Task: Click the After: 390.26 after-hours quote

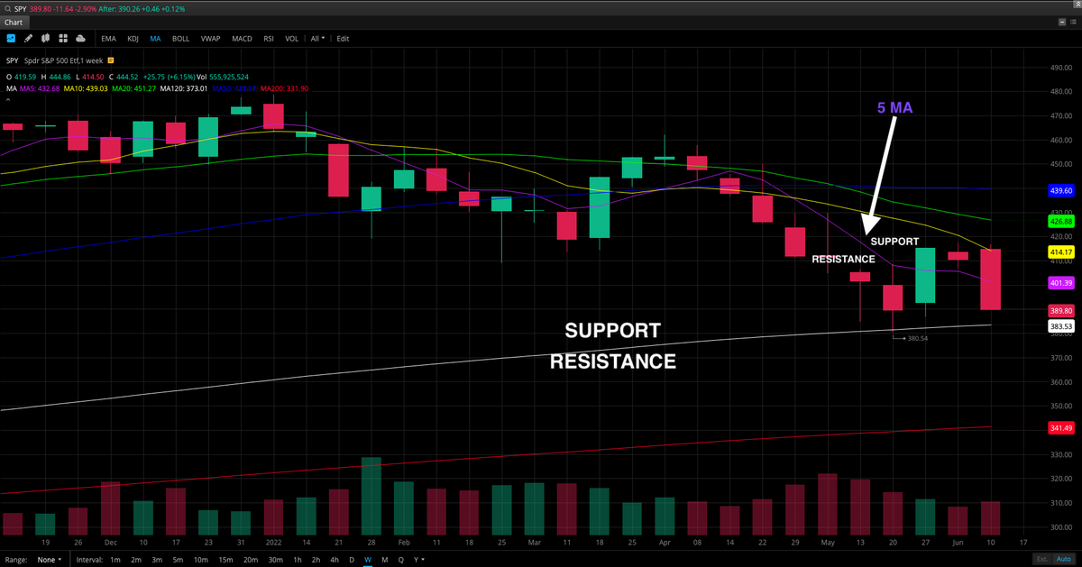Action: click(x=143, y=7)
